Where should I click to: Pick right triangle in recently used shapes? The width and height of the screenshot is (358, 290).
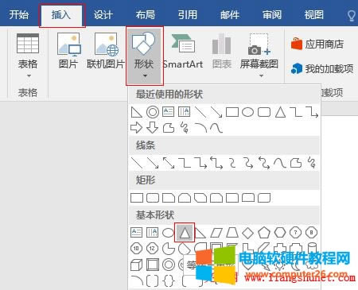[x=137, y=112]
